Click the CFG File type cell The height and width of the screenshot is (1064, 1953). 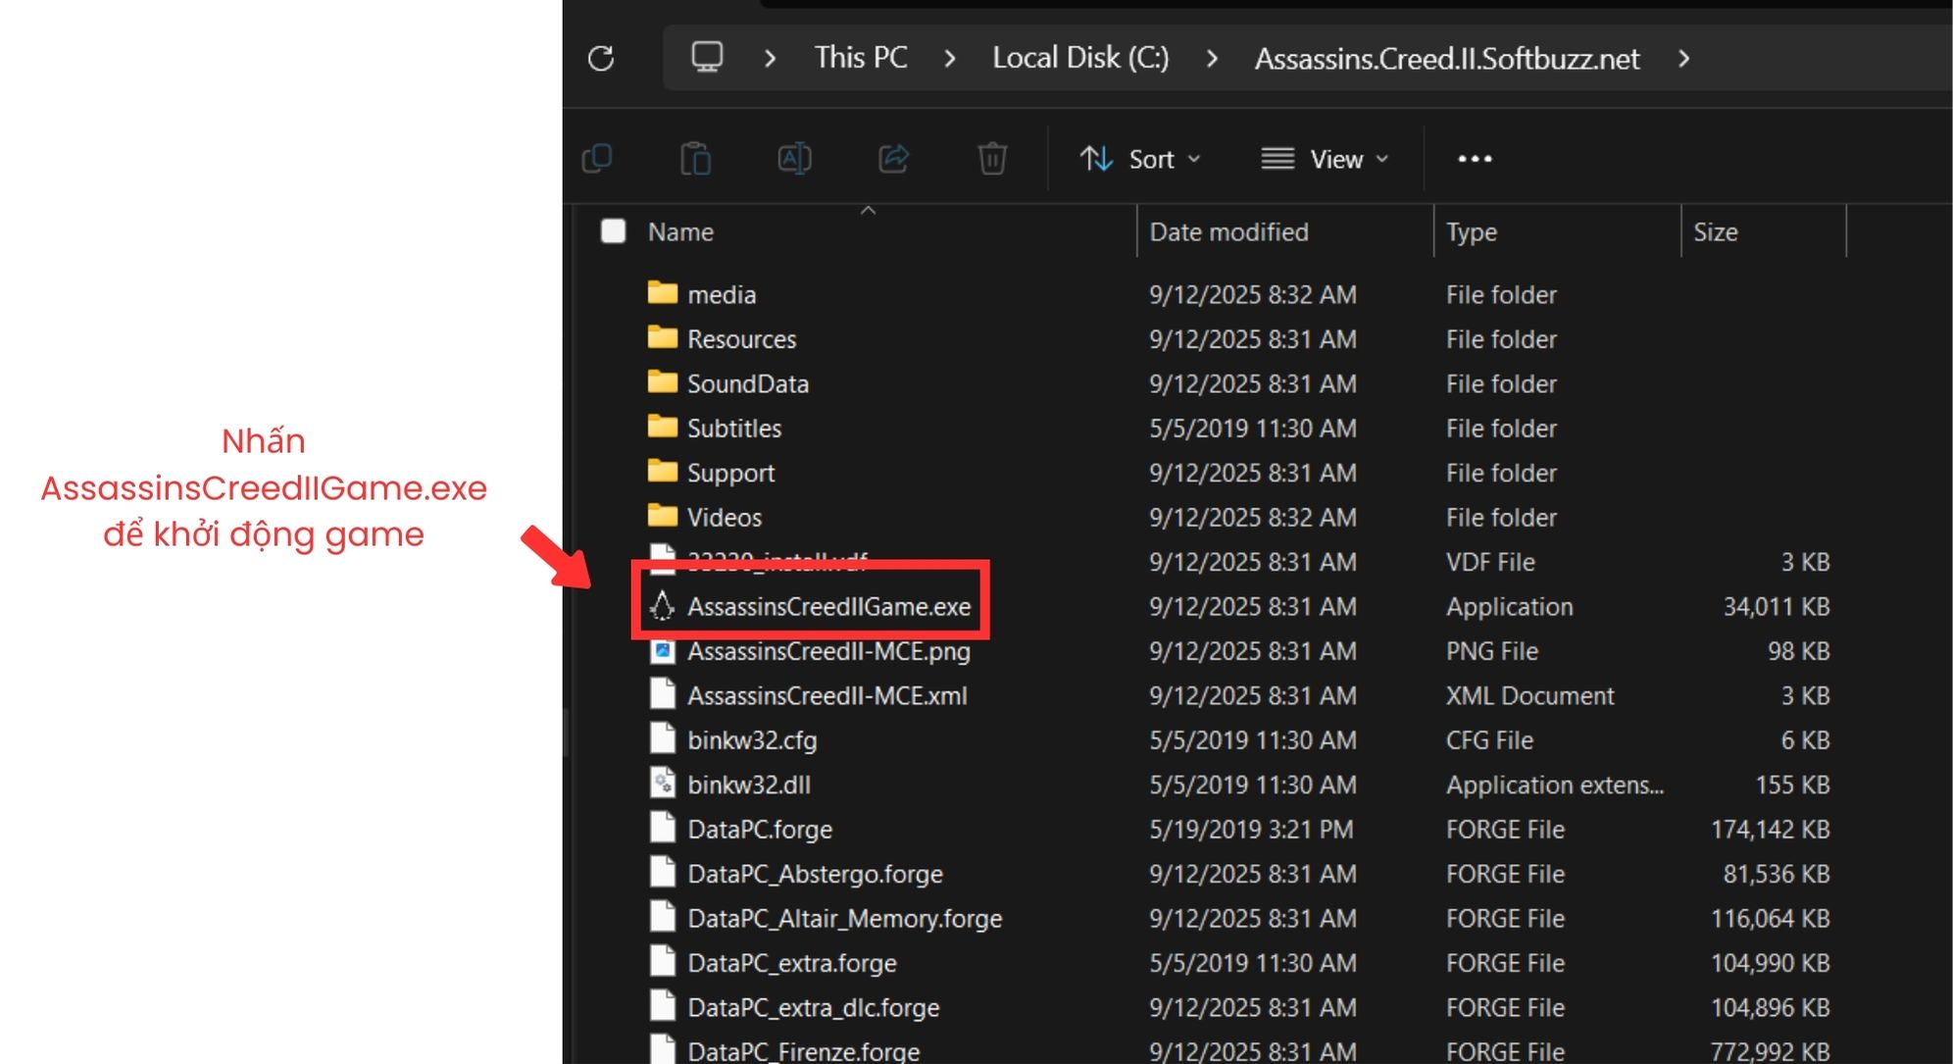click(1489, 740)
